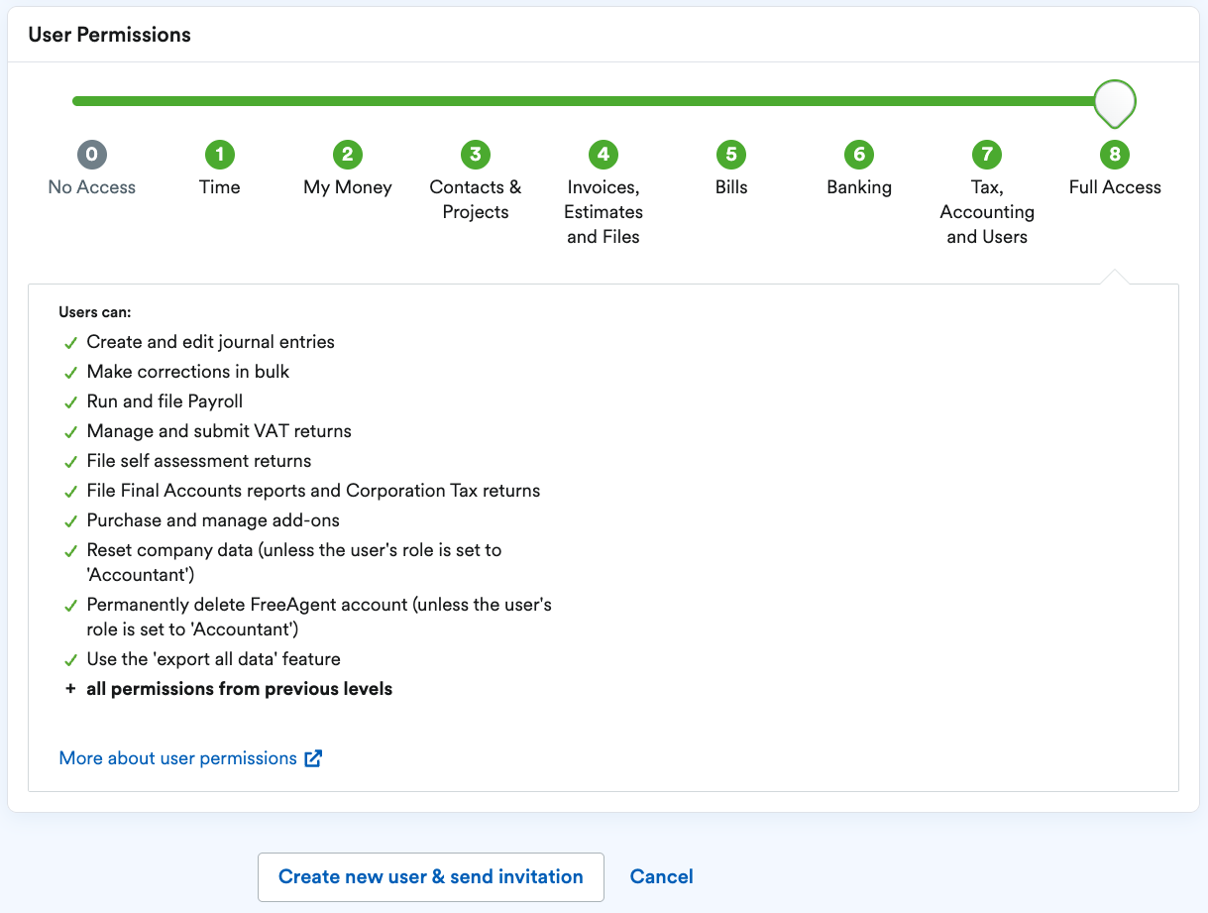Click the 'Cancel' option

(x=661, y=876)
